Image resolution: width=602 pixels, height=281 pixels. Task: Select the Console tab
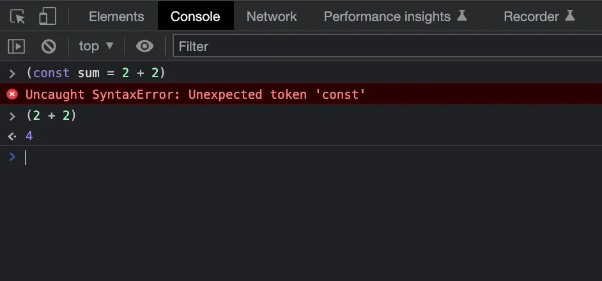point(196,17)
